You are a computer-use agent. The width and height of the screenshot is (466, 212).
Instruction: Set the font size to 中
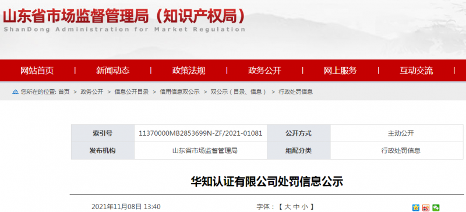296,207
